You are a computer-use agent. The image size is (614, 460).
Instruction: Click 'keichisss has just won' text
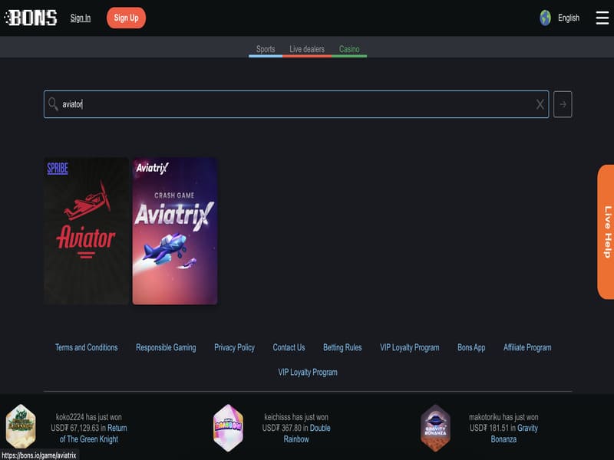(x=296, y=417)
